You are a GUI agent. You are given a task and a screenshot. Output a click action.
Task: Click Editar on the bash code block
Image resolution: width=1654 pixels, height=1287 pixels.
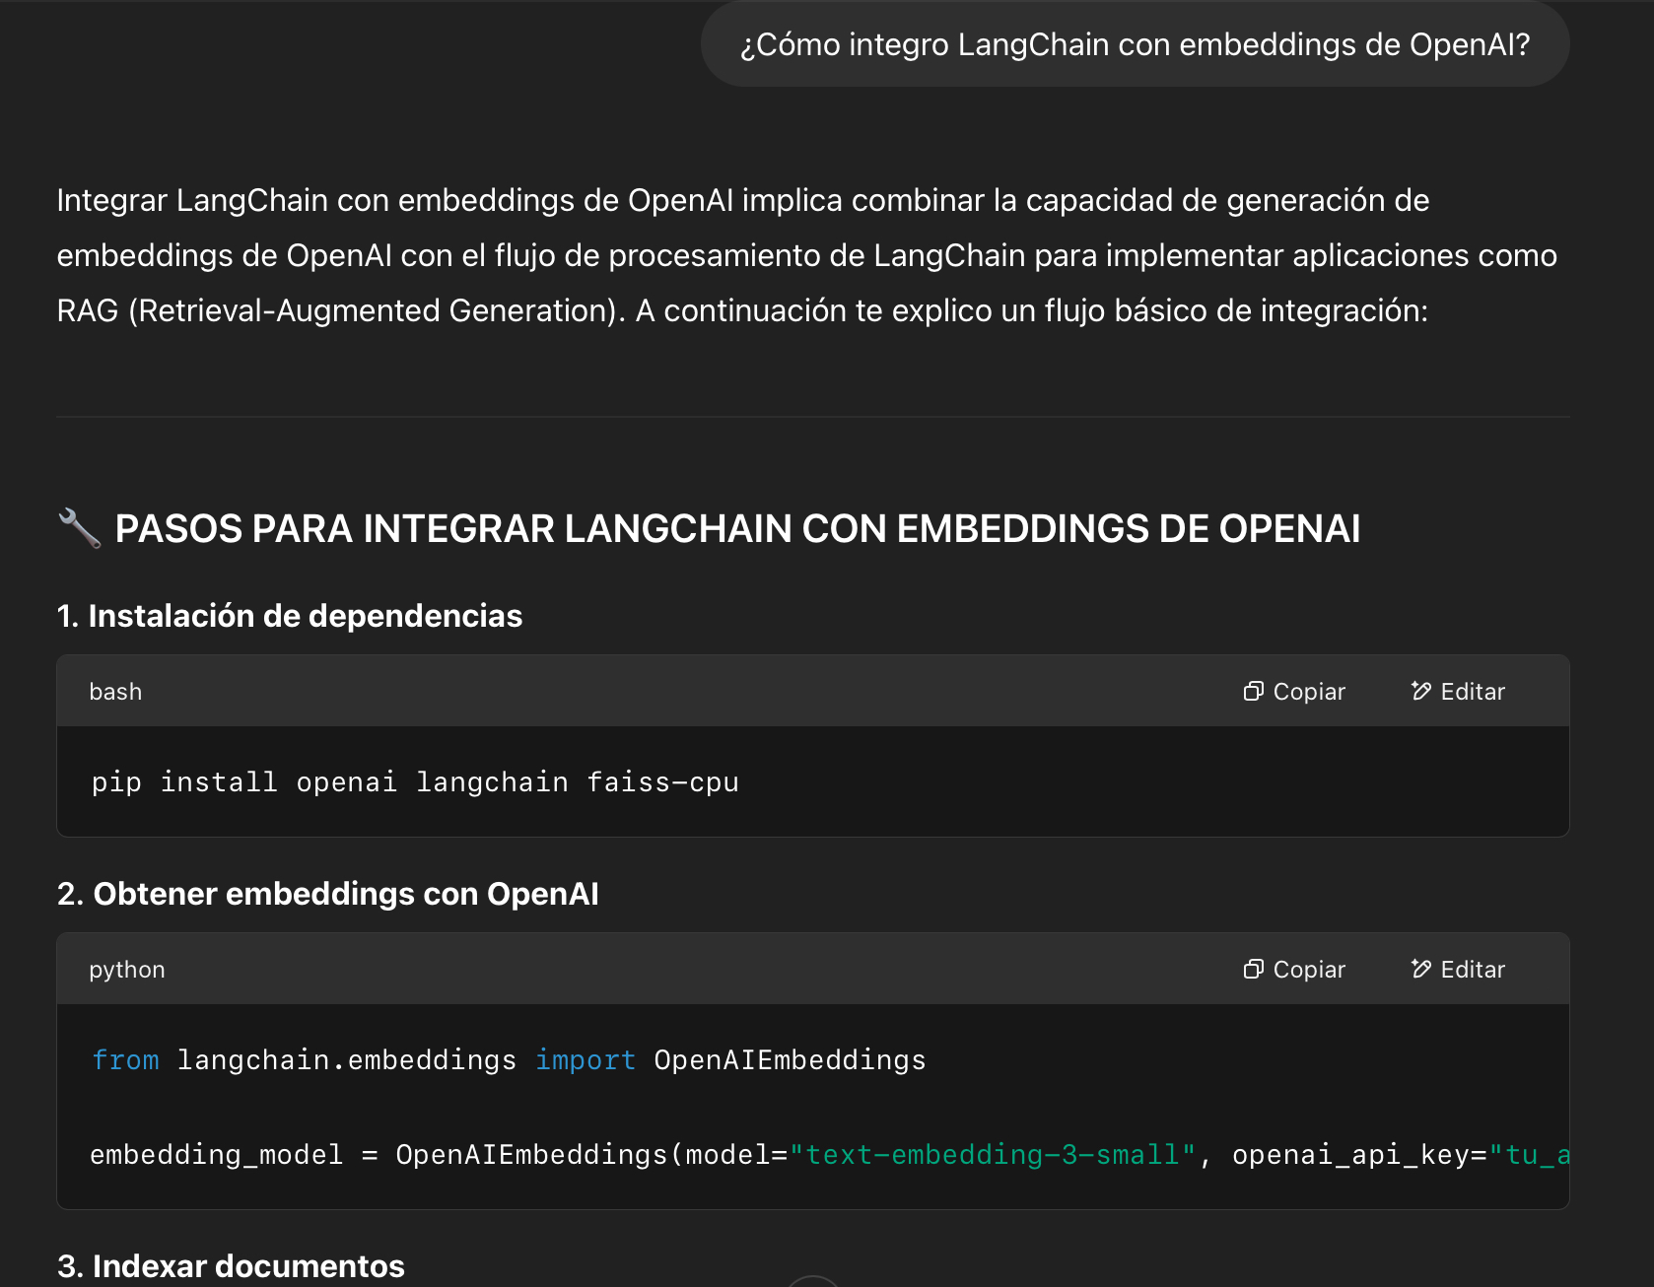[x=1473, y=691]
